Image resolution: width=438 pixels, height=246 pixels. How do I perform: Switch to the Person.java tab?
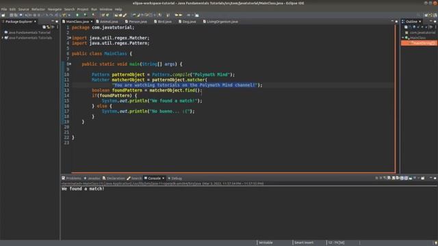coord(138,21)
